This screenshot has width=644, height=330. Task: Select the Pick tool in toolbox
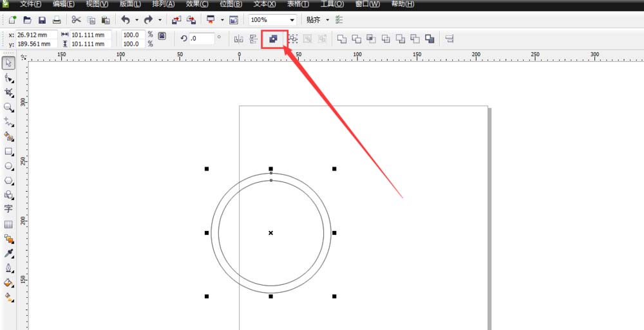[x=9, y=63]
